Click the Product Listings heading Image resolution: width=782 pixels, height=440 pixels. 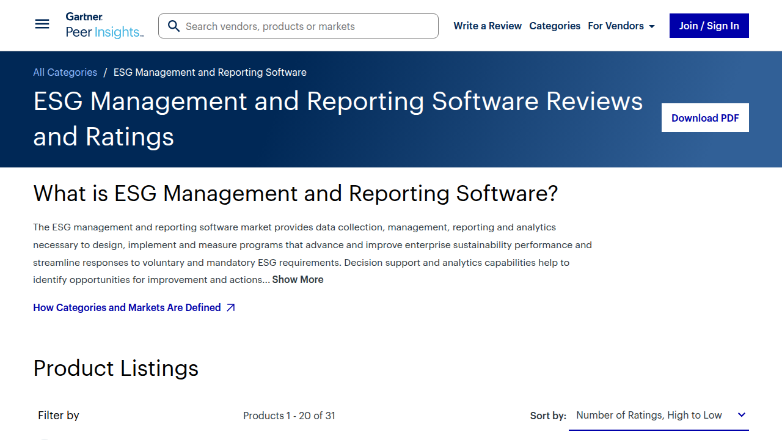coord(116,368)
